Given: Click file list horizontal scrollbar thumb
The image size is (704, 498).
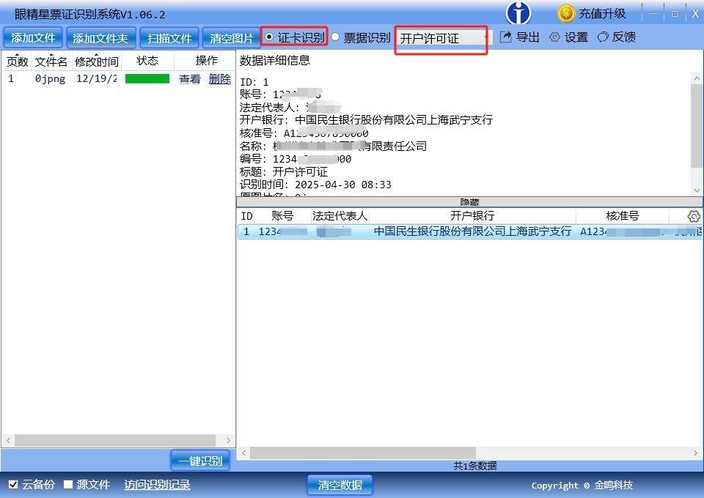Looking at the screenshot, I should coord(115,440).
